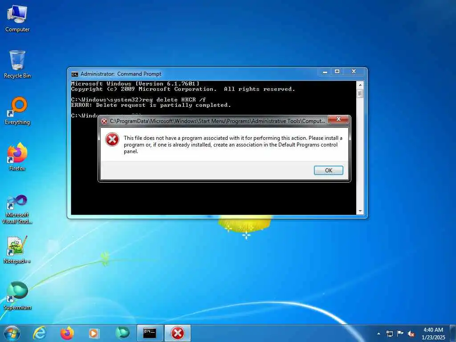Open the Windows Start menu orb
This screenshot has width=456, height=342.
pyautogui.click(x=12, y=333)
